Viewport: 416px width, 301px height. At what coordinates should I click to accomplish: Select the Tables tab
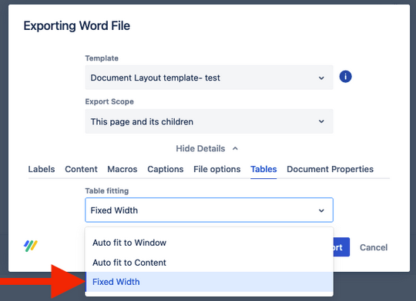263,169
